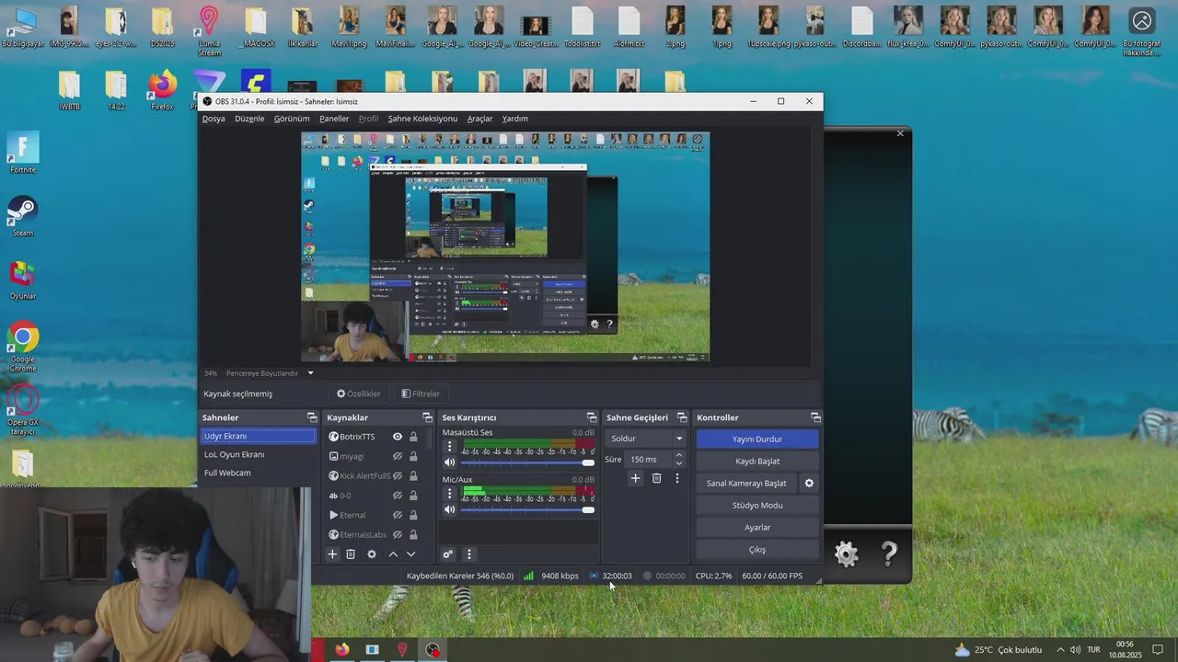The width and height of the screenshot is (1178, 662).
Task: Mute Mic/Aux with speaker icon
Action: (x=450, y=509)
